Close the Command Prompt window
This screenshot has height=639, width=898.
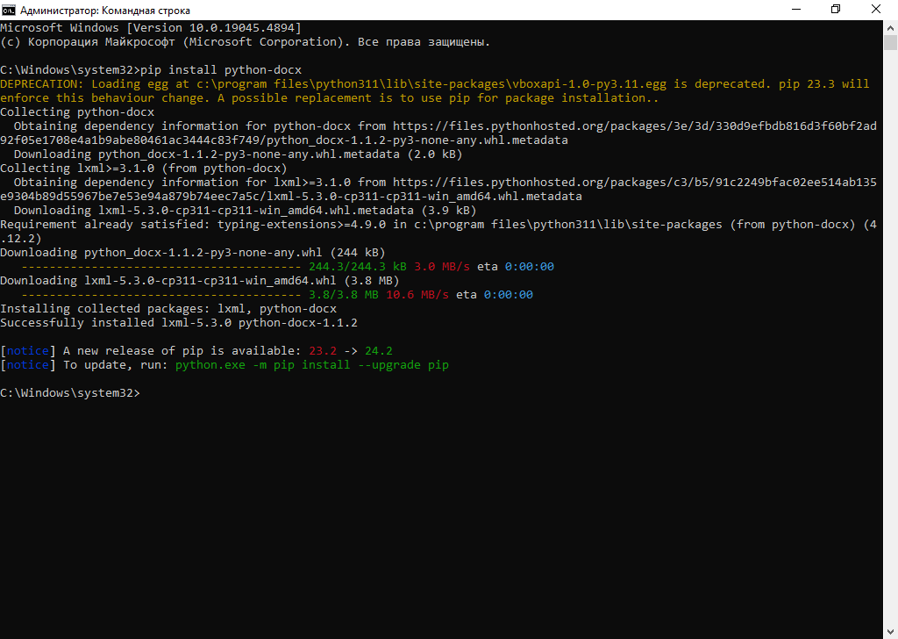pos(876,10)
